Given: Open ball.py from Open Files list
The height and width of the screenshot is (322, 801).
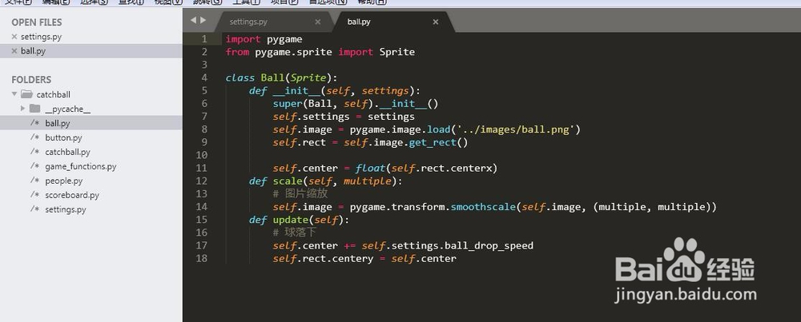Looking at the screenshot, I should tap(33, 51).
